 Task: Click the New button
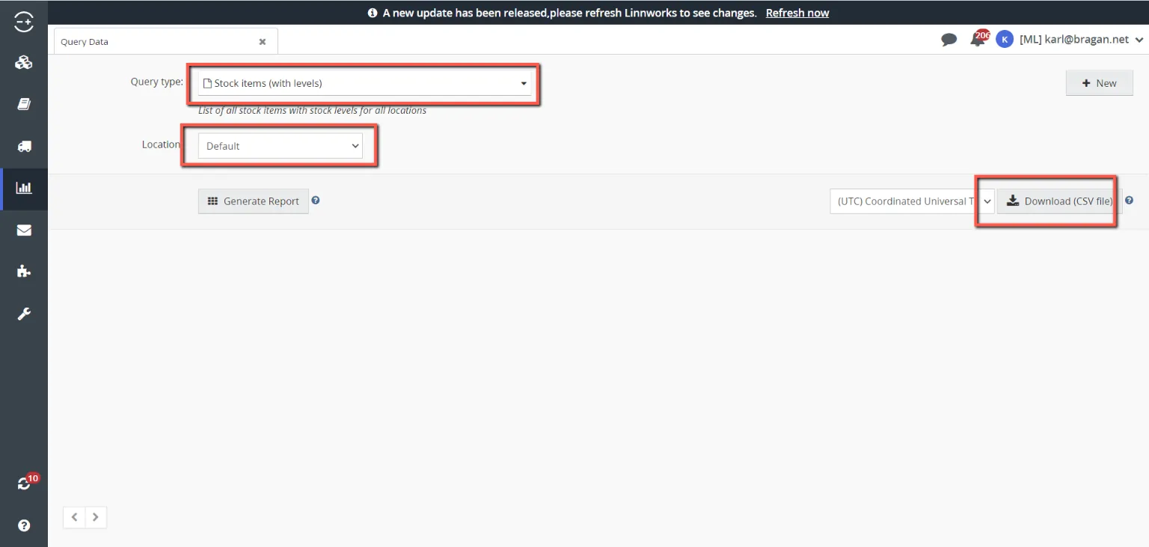pos(1100,83)
